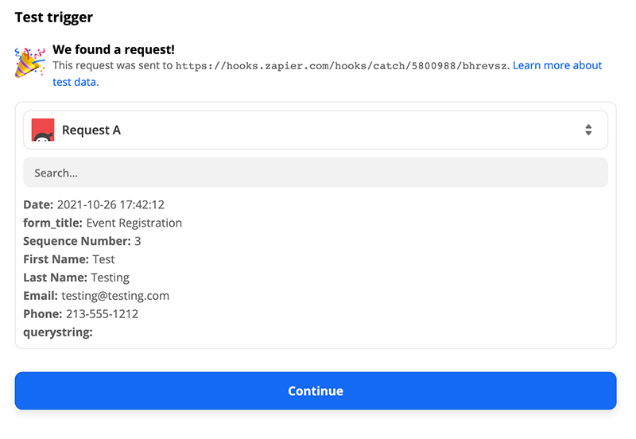Click the party popper celebration icon
This screenshot has width=636, height=439.
click(30, 62)
